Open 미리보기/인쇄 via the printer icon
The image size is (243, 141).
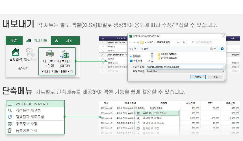[50, 54]
